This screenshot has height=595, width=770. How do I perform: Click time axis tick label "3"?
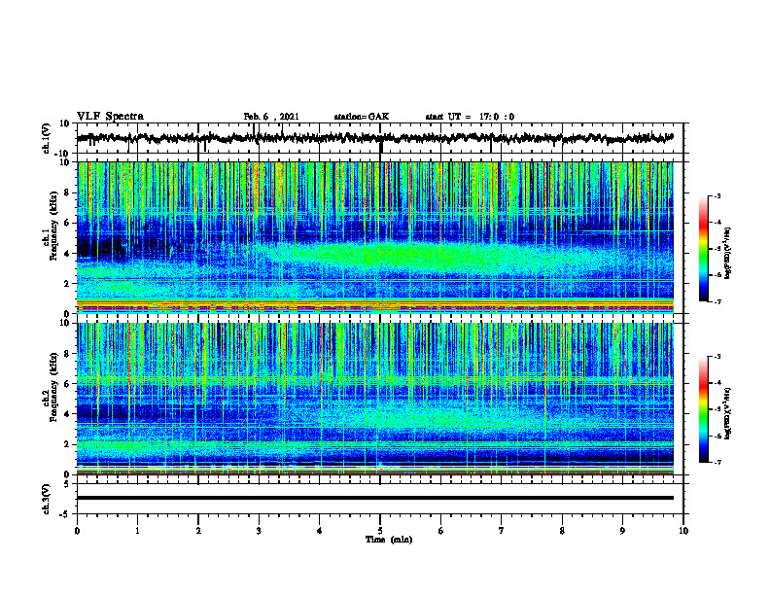click(259, 531)
